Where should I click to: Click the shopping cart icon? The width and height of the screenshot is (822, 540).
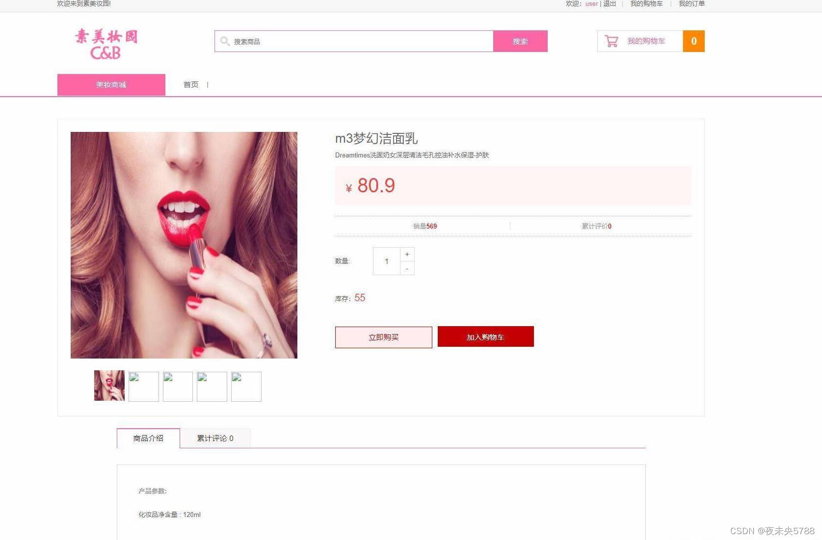[611, 41]
